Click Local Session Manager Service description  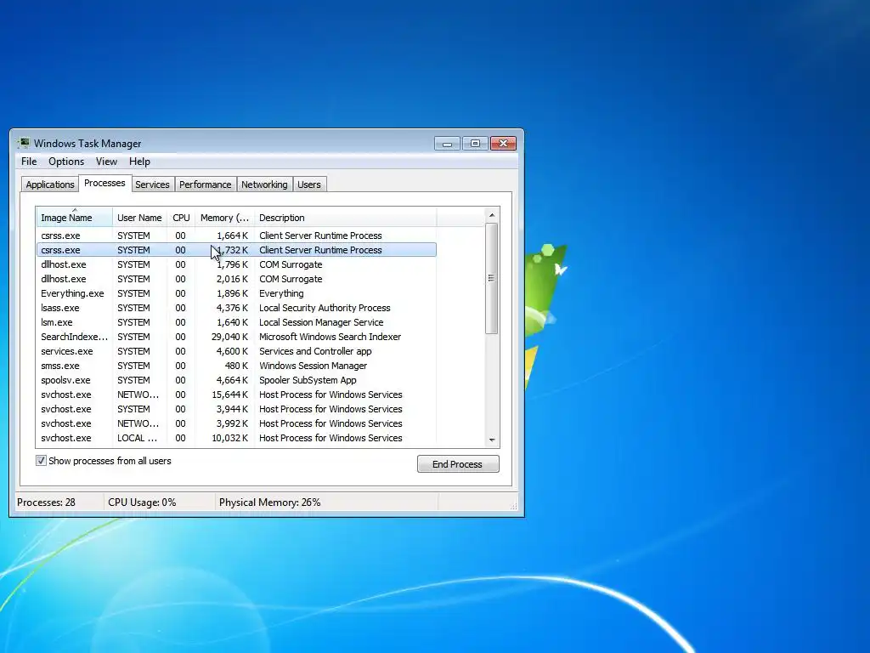tap(321, 322)
